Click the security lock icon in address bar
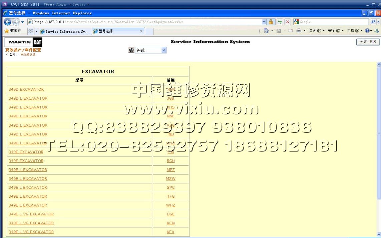381x238 pixels. 271,22
